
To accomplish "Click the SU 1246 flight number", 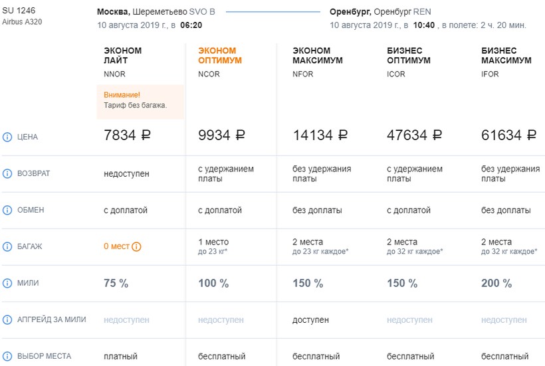I will [x=19, y=11].
